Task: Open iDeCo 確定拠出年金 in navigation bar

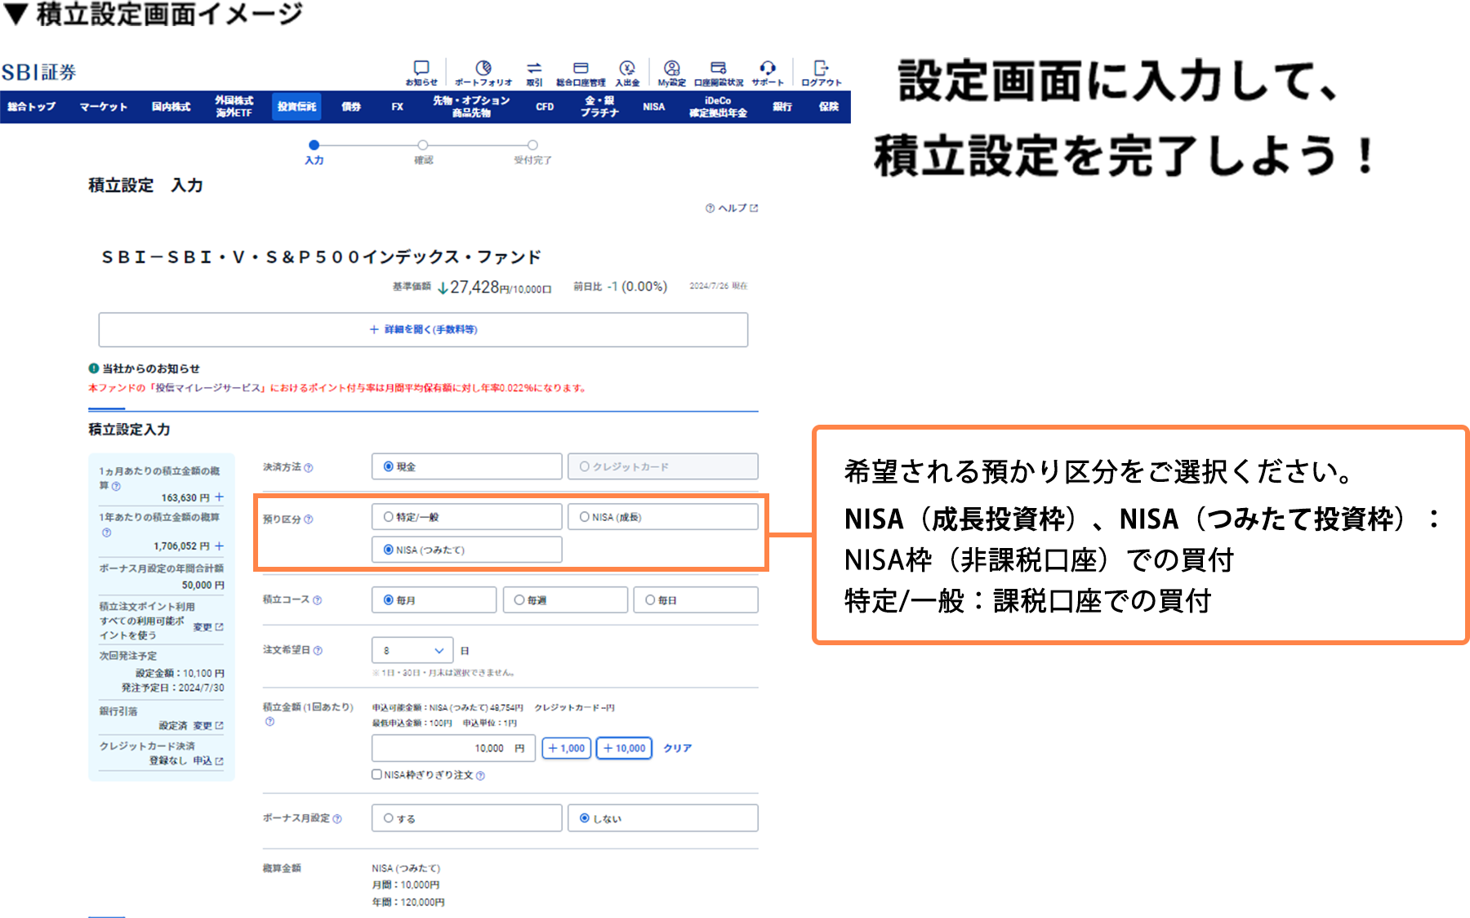Action: 718,106
